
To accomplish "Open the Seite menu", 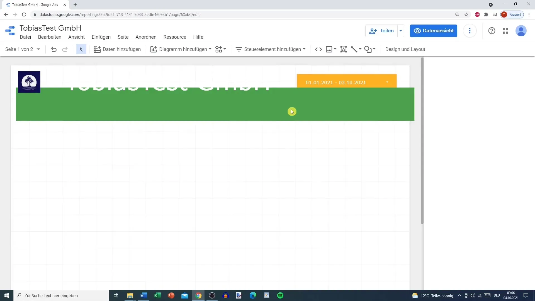I will click(x=123, y=37).
